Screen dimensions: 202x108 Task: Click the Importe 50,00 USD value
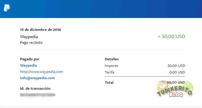tap(176, 66)
